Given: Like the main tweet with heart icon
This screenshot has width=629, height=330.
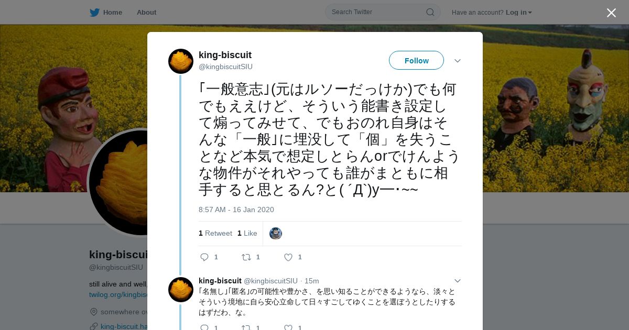Looking at the screenshot, I should [x=288, y=257].
